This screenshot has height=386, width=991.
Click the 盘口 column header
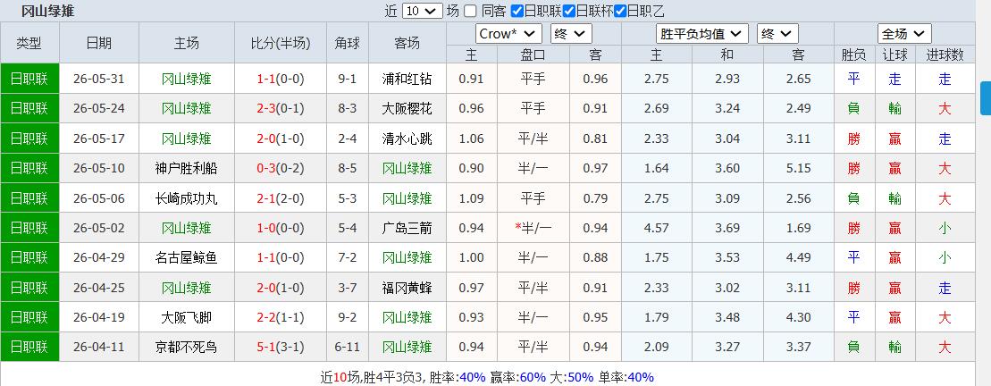pyautogui.click(x=533, y=55)
